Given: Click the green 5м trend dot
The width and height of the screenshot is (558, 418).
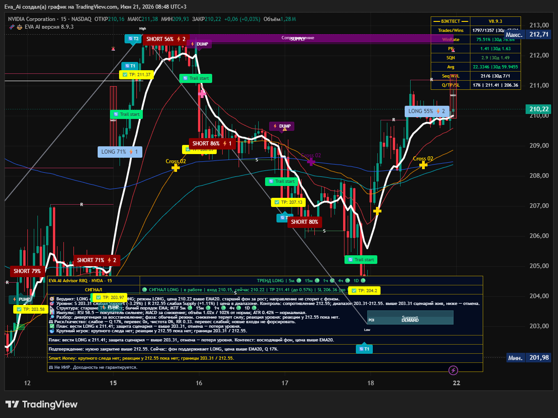Looking at the screenshot, I should coord(299,280).
